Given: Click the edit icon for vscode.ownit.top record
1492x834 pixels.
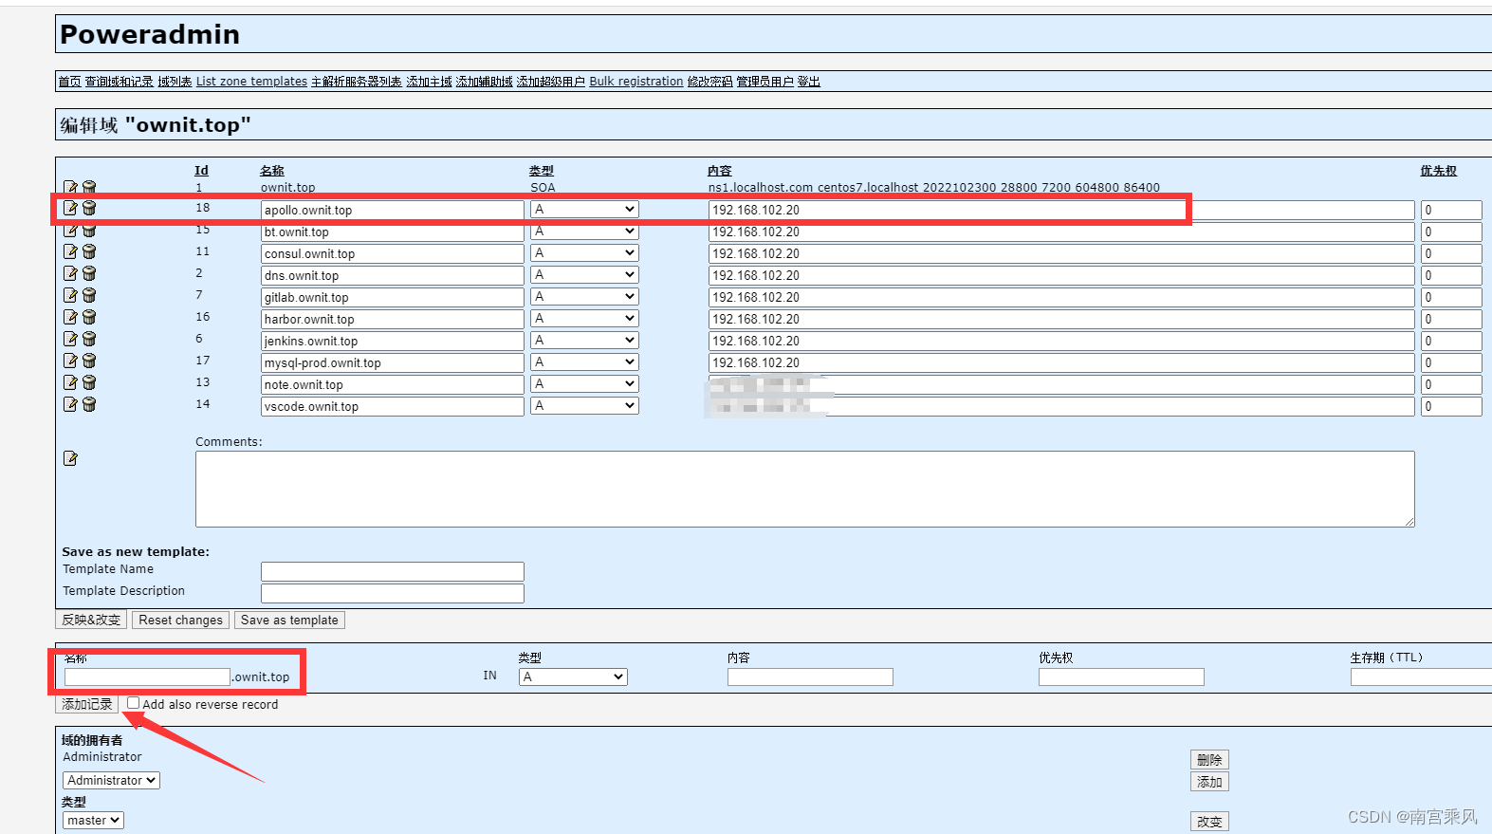Looking at the screenshot, I should tap(70, 404).
